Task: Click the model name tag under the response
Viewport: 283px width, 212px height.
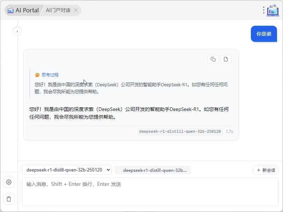Action: (x=180, y=131)
